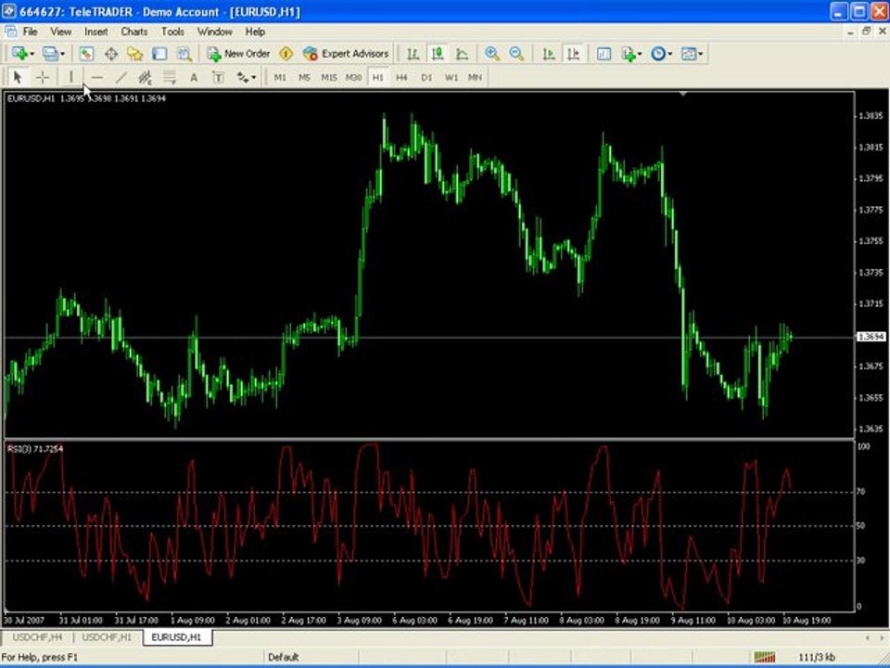Viewport: 890px width, 668px height.
Task: Select the text 'A' drawing tool
Action: 194,77
